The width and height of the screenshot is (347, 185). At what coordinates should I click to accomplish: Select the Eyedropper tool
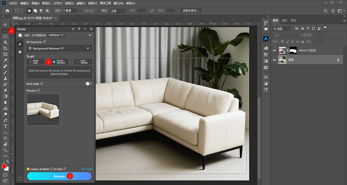pyautogui.click(x=5, y=60)
